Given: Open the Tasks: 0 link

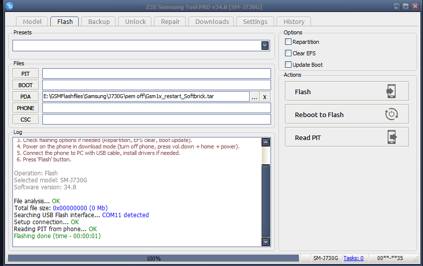Looking at the screenshot, I should 353,258.
